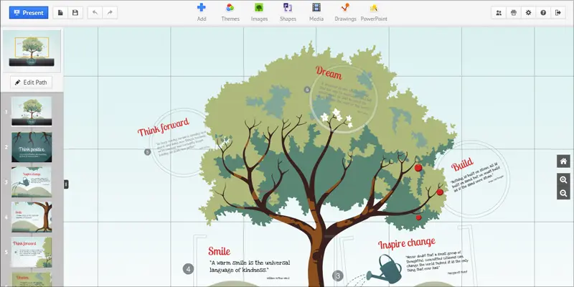
Task: Click path marker 5 near Think forward
Action: click(148, 151)
